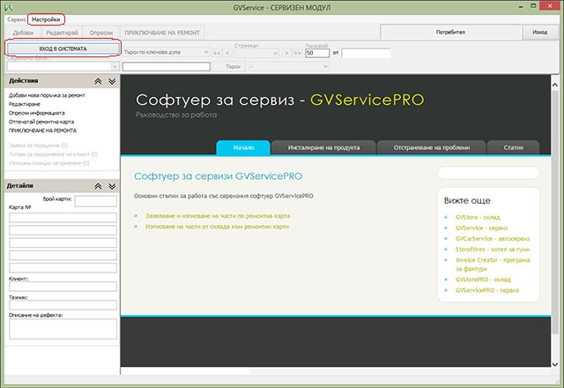Click the first field under Карта №
The width and height of the screenshot is (564, 388).
[63, 218]
